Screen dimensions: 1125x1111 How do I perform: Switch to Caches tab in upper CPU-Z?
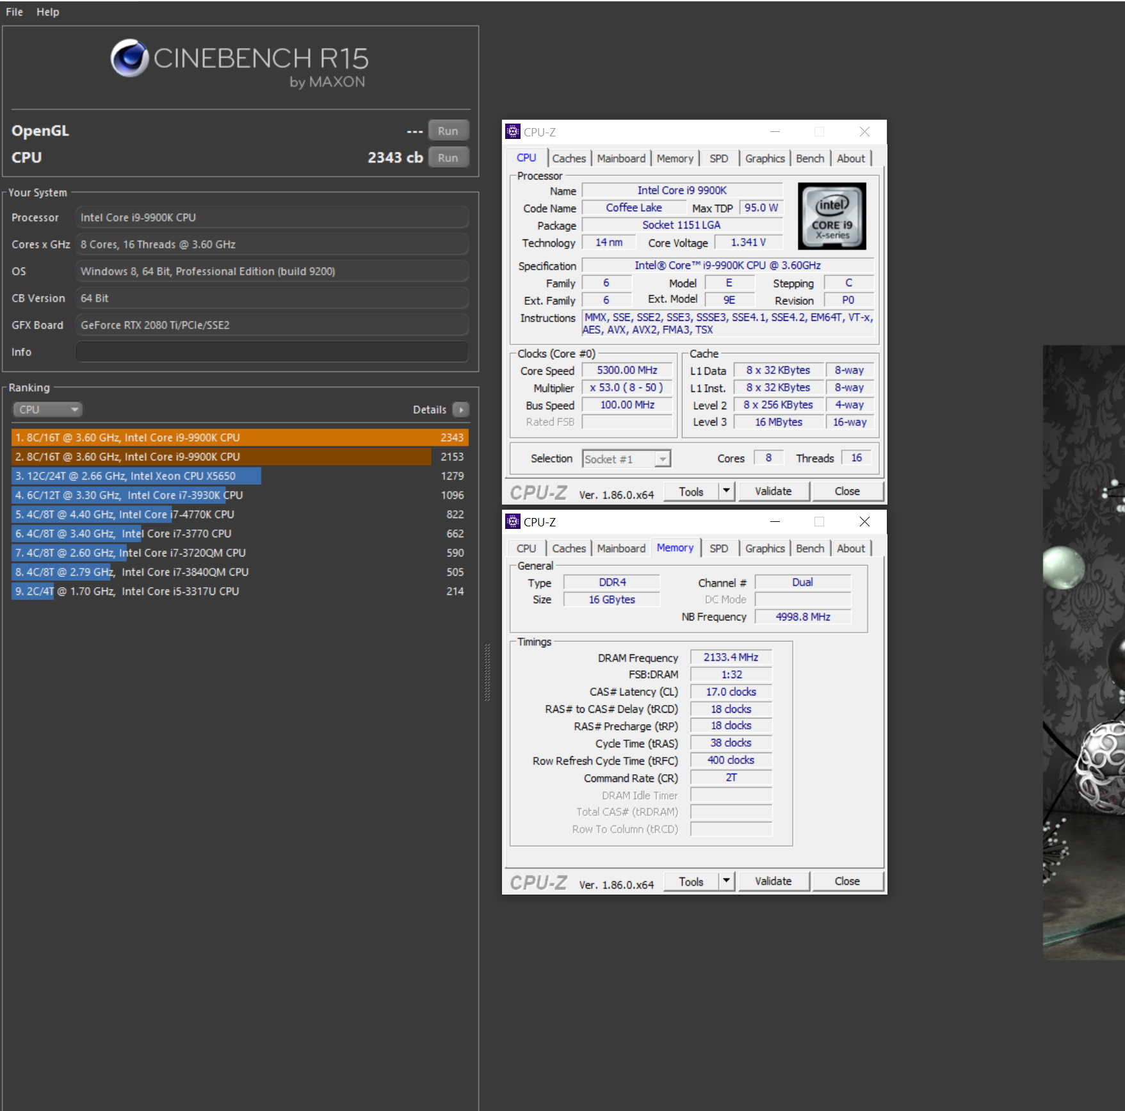pyautogui.click(x=569, y=158)
